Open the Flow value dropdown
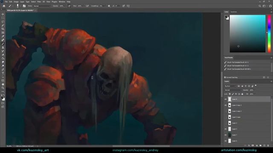 83,6
